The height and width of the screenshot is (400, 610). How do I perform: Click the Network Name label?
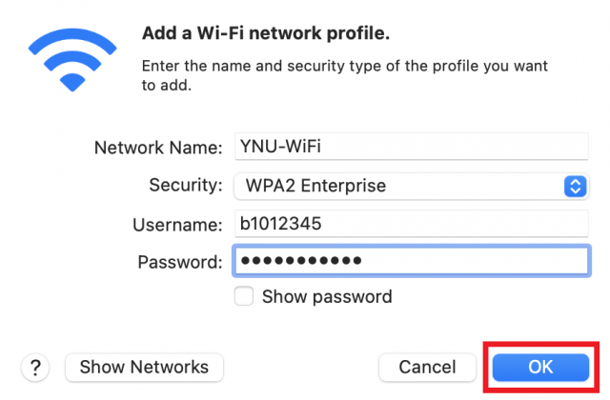click(x=158, y=148)
